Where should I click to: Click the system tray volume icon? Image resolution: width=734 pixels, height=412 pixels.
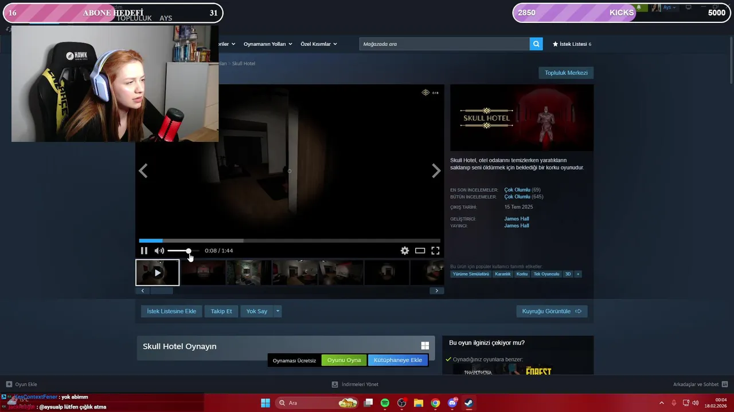coord(696,403)
